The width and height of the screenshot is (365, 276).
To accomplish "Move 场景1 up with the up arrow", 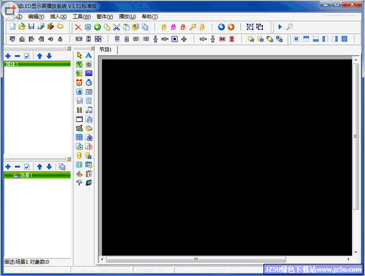I will [39, 167].
